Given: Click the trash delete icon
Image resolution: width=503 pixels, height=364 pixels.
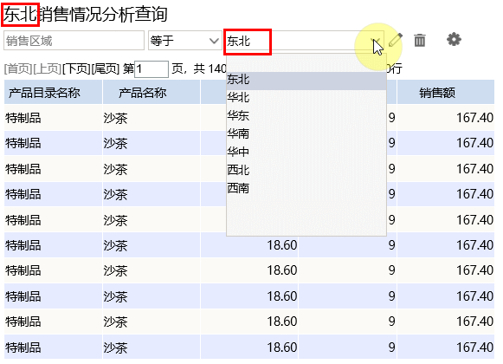Looking at the screenshot, I should click(420, 41).
